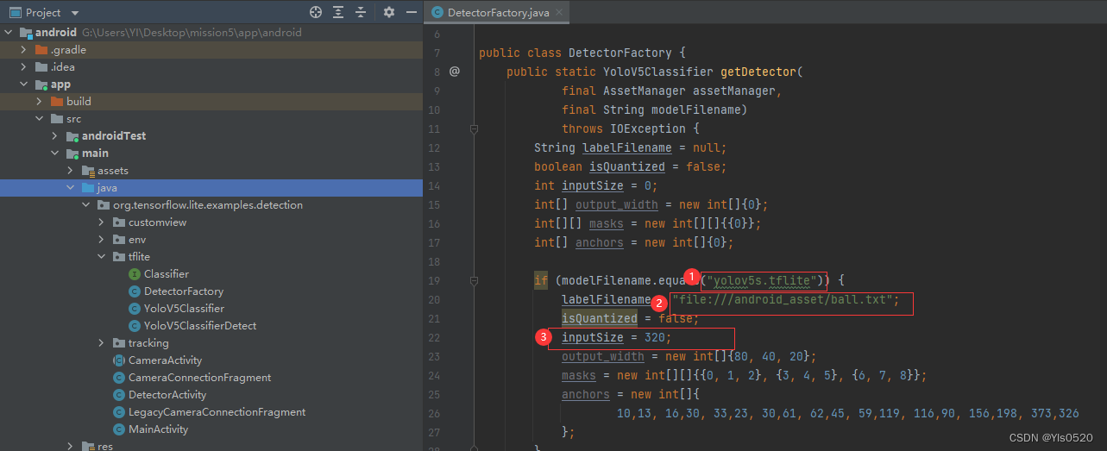
Task: Click the Collapse All icon in Project panel
Action: pyautogui.click(x=361, y=12)
